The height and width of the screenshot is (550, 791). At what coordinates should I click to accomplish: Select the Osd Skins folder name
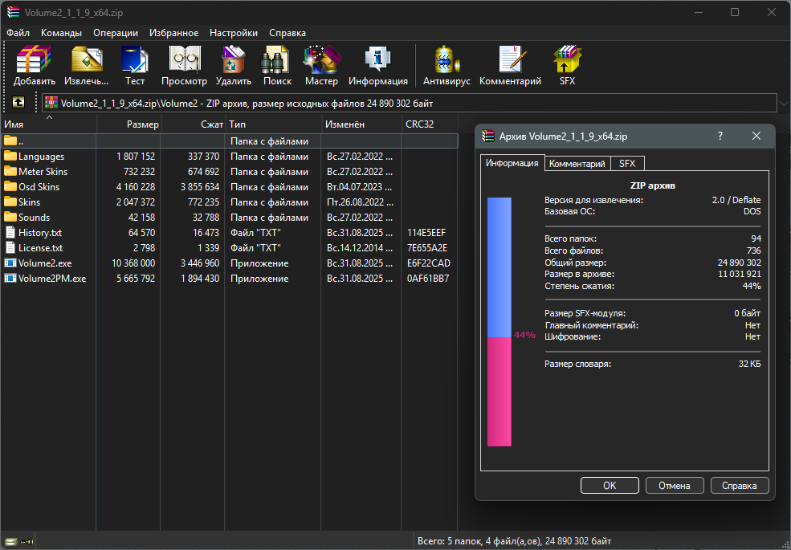click(x=39, y=187)
